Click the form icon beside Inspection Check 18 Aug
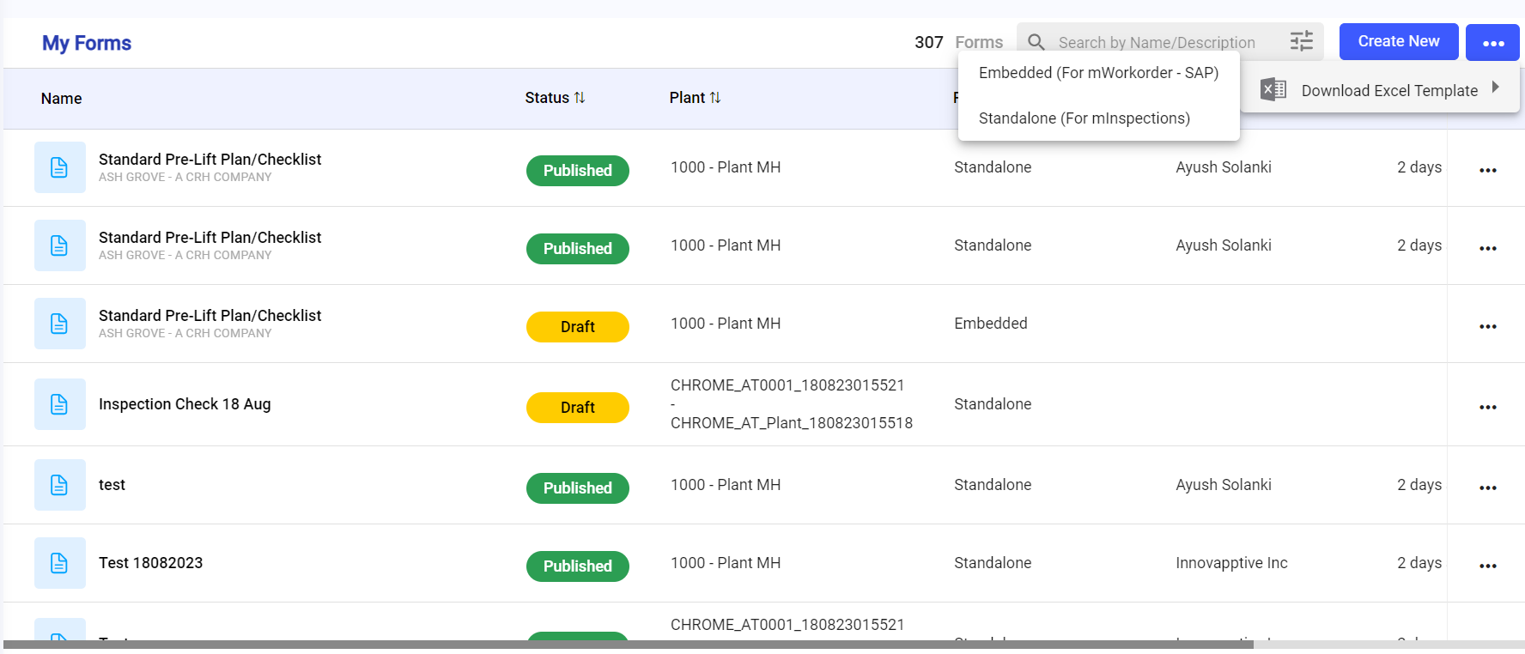The width and height of the screenshot is (1525, 654). [x=59, y=404]
